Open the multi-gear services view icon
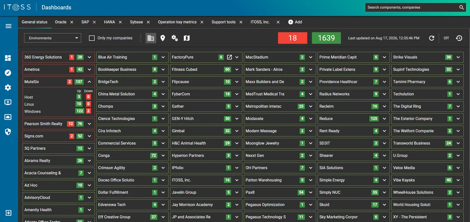This screenshot has height=222, width=470. (x=175, y=38)
